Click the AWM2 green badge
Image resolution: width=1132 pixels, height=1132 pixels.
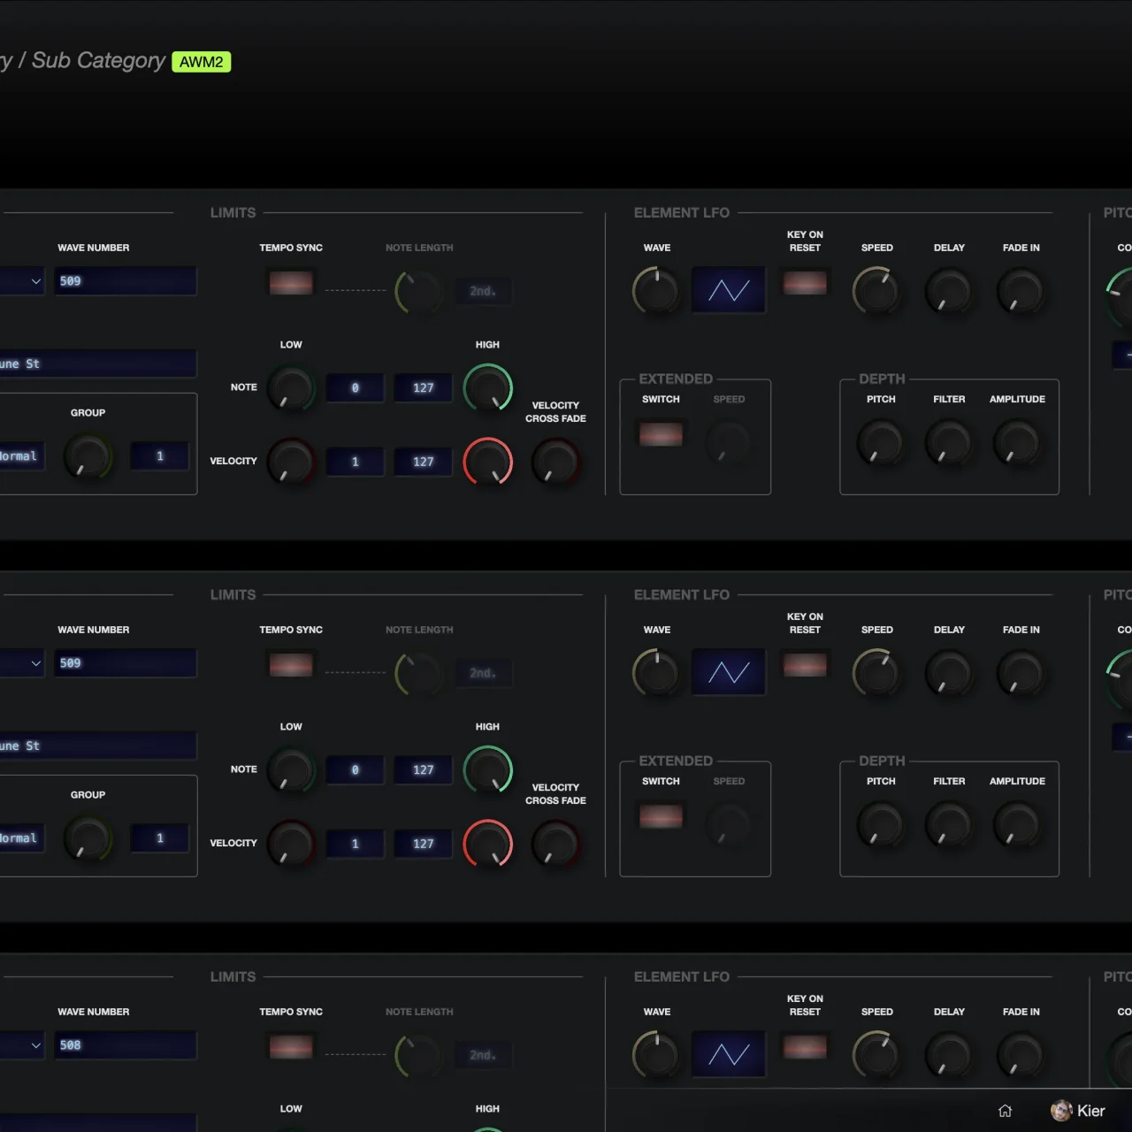(x=201, y=62)
